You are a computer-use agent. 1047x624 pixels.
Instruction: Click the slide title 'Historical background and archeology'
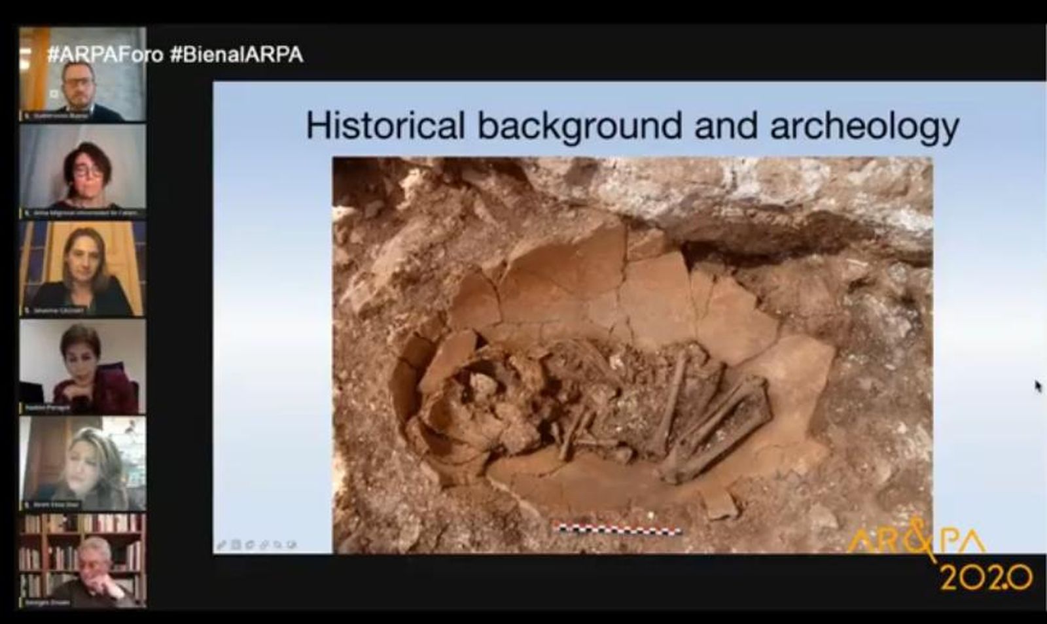click(x=632, y=125)
